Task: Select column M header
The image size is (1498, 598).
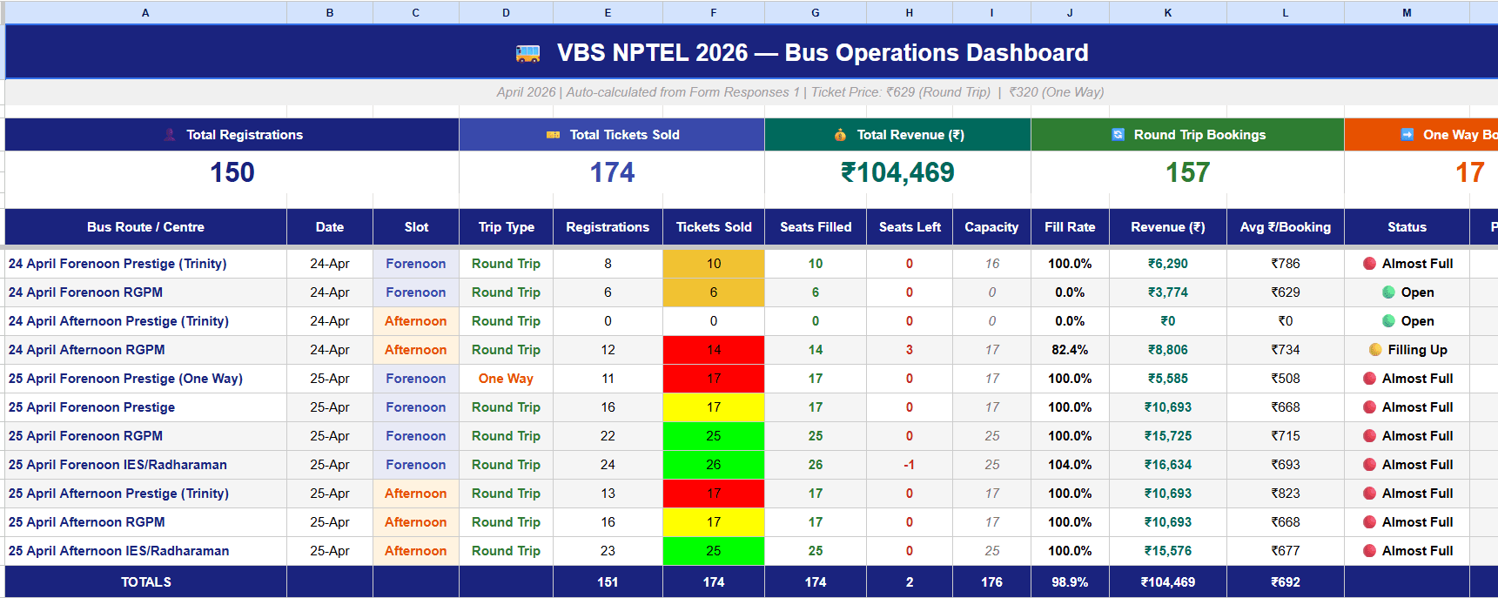Action: 1407,12
